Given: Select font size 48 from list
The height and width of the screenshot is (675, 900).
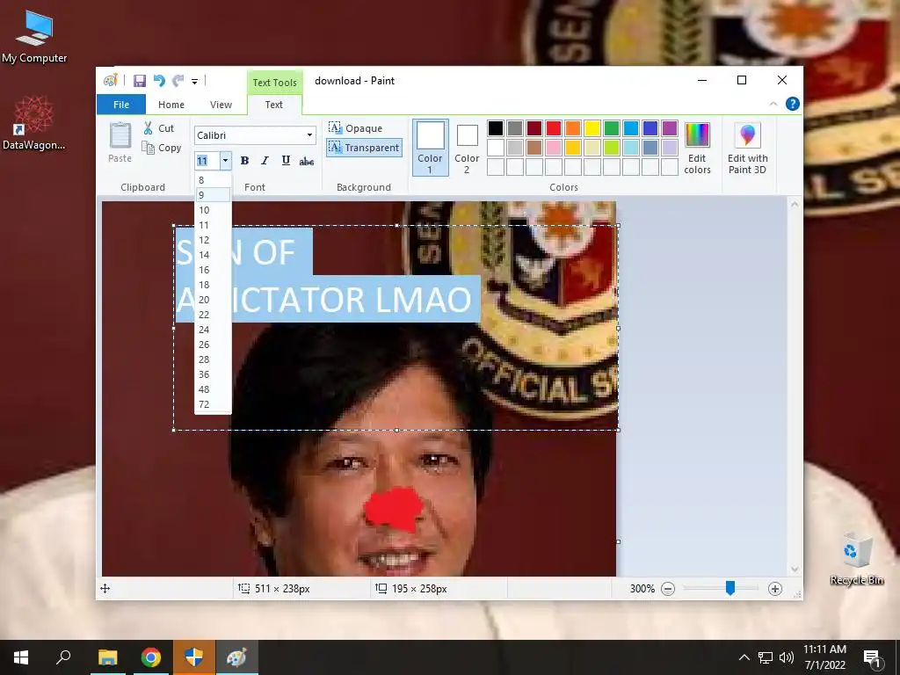Looking at the screenshot, I should pyautogui.click(x=213, y=389).
